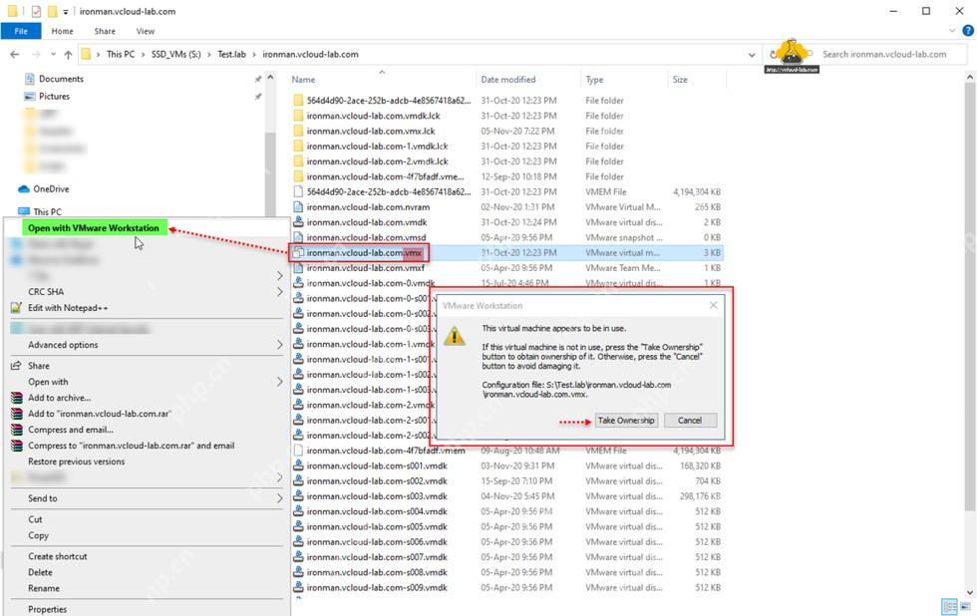
Task: Open the Customize Quick Access Toolbar dropdown
Action: 66,12
